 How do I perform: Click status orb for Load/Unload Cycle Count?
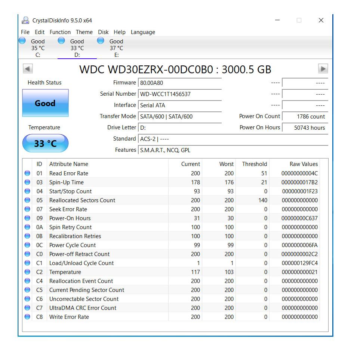[x=27, y=263]
